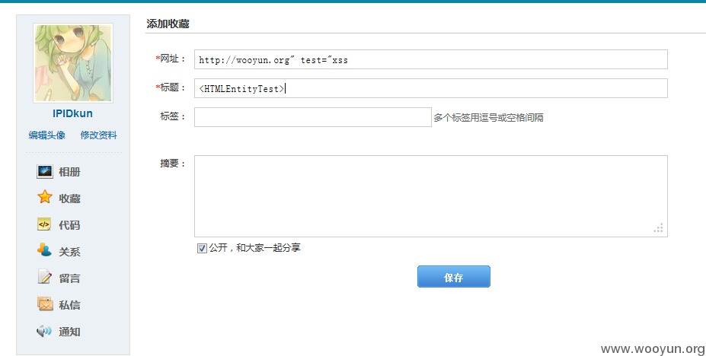Focus the 标题 title input field
The height and width of the screenshot is (356, 706).
pyautogui.click(x=431, y=88)
